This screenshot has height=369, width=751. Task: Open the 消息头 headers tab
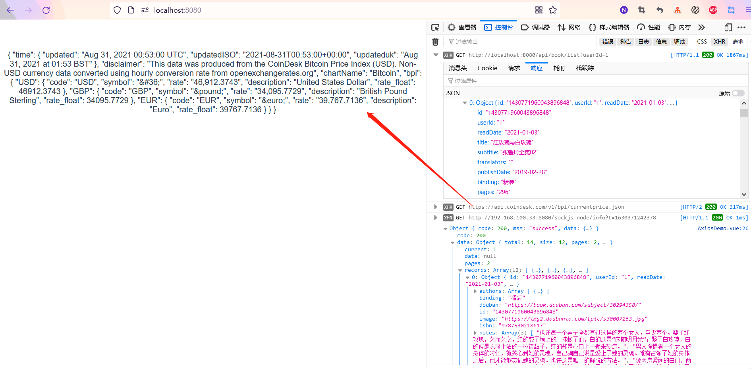point(458,68)
